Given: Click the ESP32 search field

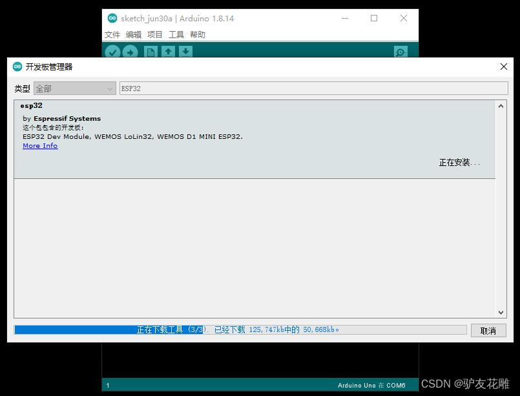Looking at the screenshot, I should (313, 89).
